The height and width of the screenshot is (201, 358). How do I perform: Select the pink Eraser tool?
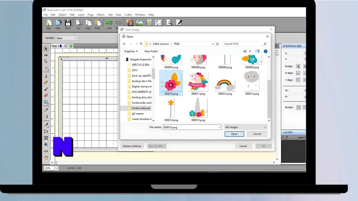(46, 95)
